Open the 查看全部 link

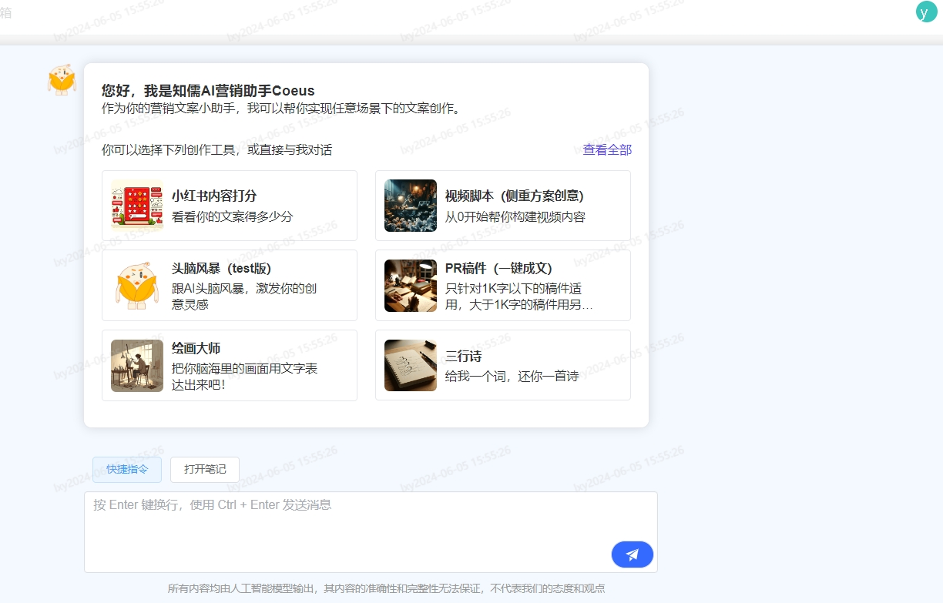[x=607, y=150]
